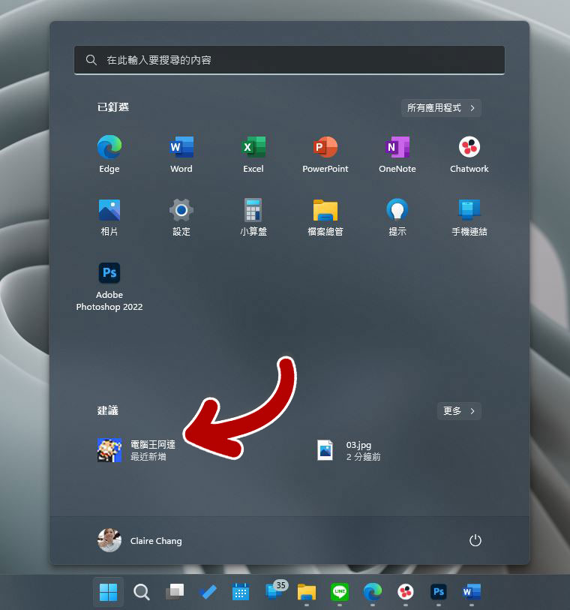
Task: Switch to Chatwork on the taskbar
Action: (406, 592)
